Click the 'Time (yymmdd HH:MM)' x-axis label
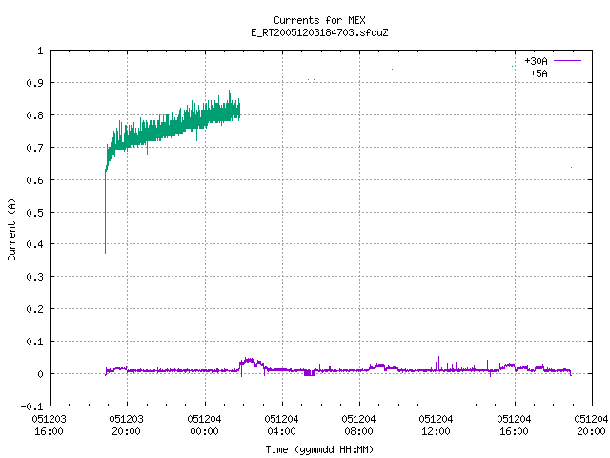Screen dimensions: 610x458 click(x=319, y=449)
